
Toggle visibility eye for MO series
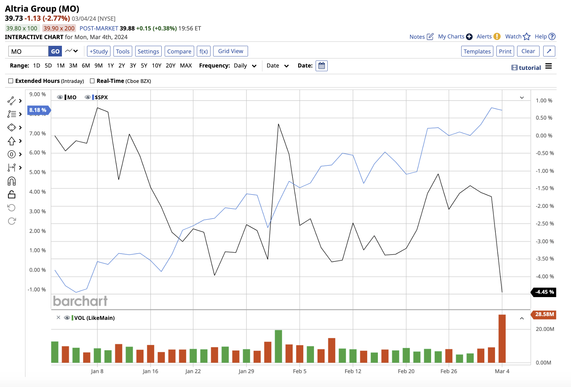coord(60,97)
